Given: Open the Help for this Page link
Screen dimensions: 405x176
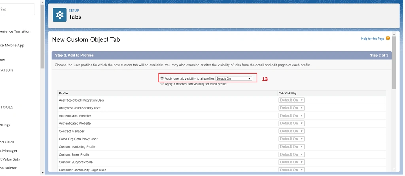Looking at the screenshot, I should click(x=373, y=39).
